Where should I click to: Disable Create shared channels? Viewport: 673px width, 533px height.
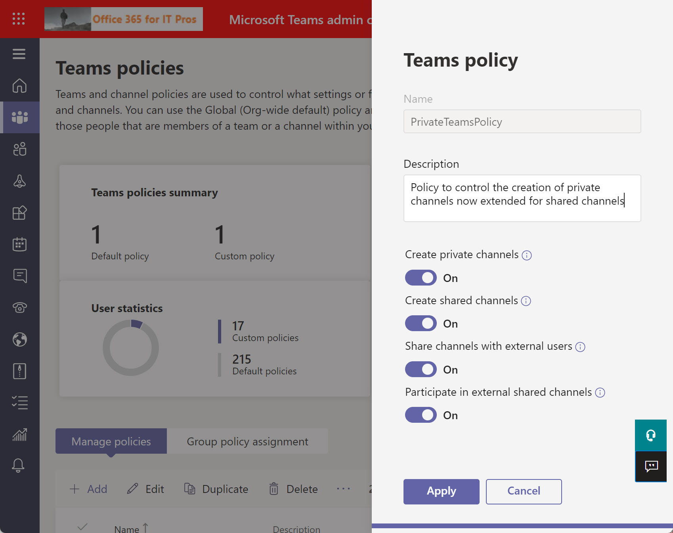pyautogui.click(x=421, y=323)
